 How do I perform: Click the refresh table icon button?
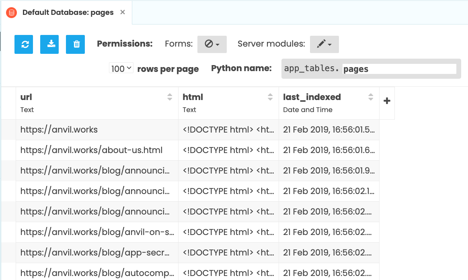(24, 44)
